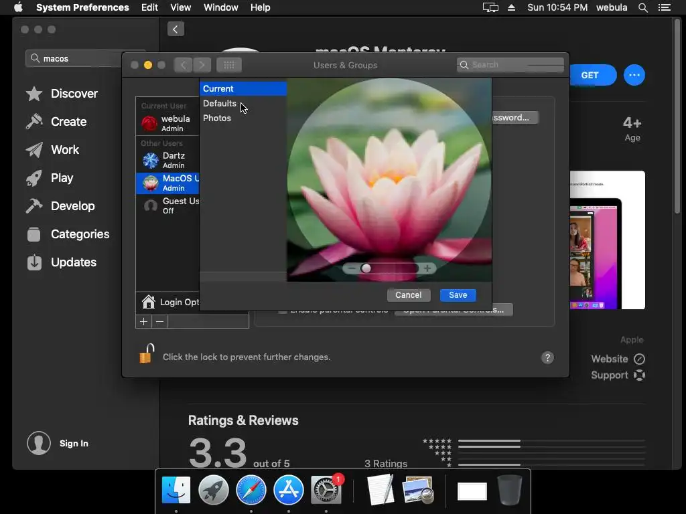
Task: Click the Password button behind the dialog
Action: 514,118
